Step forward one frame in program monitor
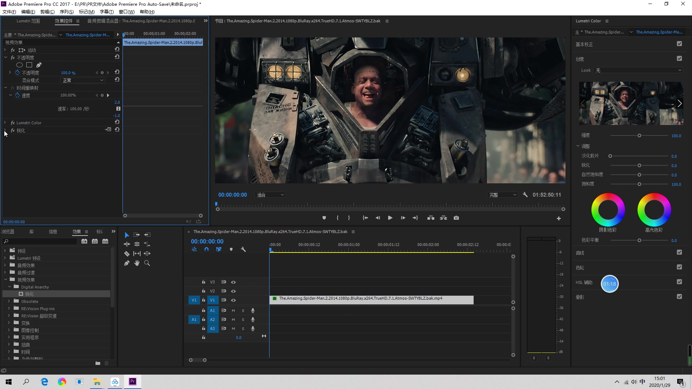The height and width of the screenshot is (389, 692). tap(403, 218)
